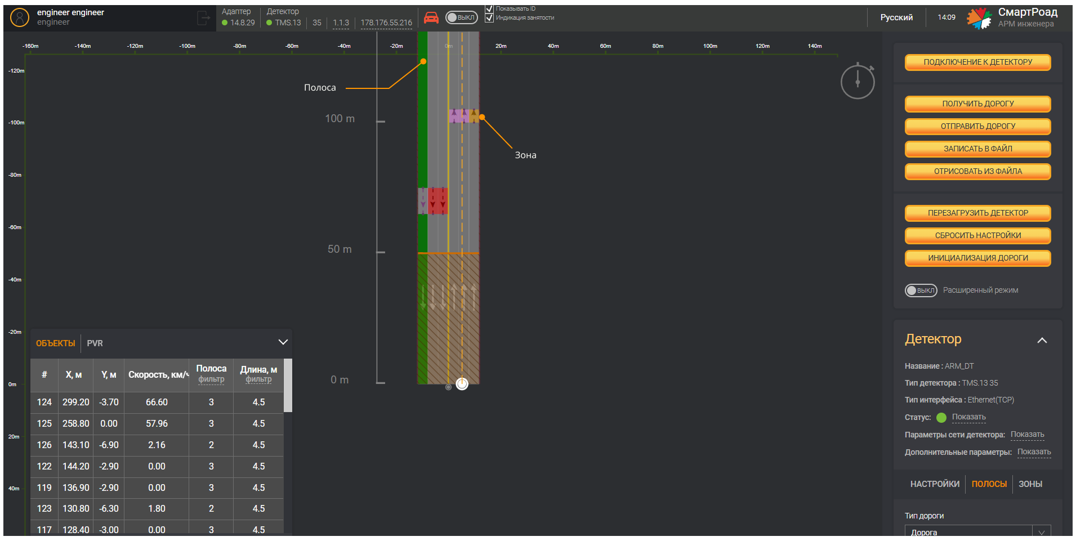Switch to the ОБЪЕКТЫ tab
The height and width of the screenshot is (541, 1076).
click(55, 343)
